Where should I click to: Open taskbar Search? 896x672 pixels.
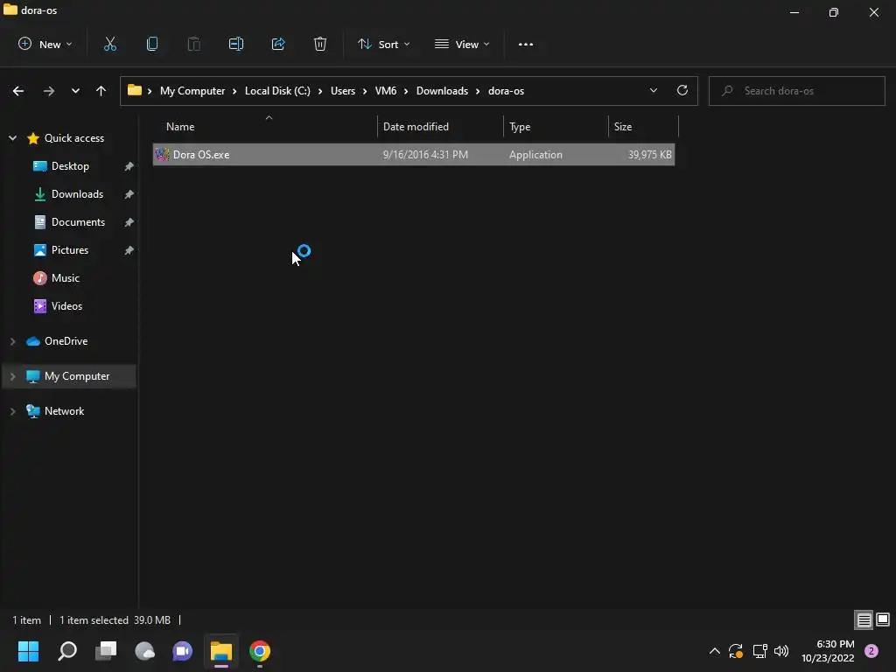[x=67, y=651]
